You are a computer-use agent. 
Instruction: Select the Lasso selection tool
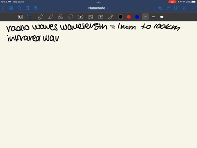click(71, 17)
